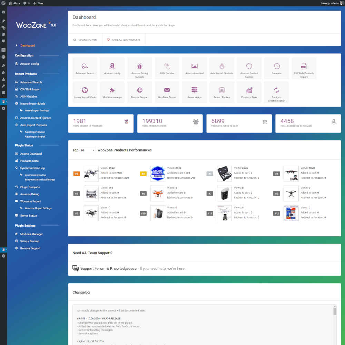
Task: View the Server status module
Action: coord(194,92)
